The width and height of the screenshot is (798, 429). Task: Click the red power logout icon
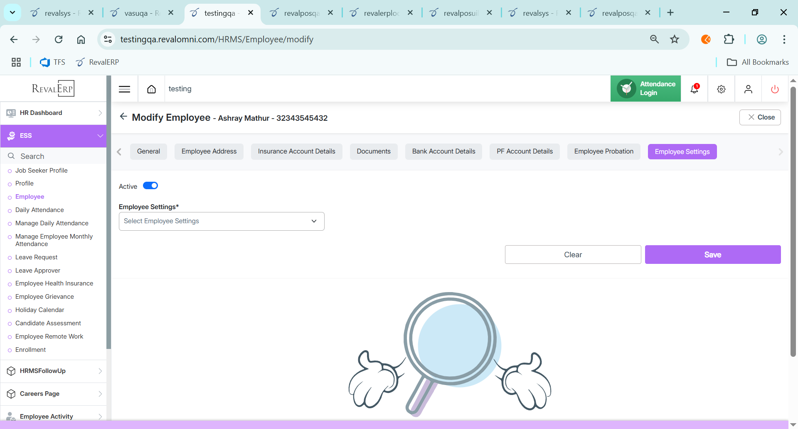pos(775,89)
